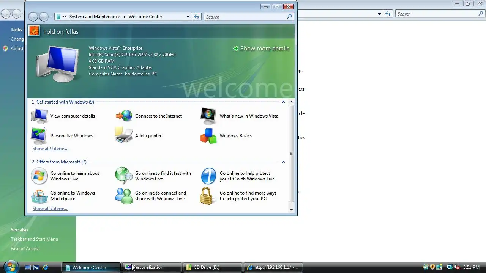The height and width of the screenshot is (273, 486).
Task: Click 'Computer Name: holdonfellas-PC' text
Action: point(123,74)
